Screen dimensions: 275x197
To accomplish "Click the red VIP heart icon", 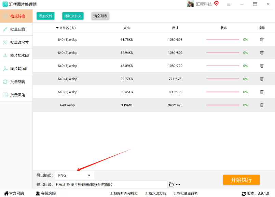I will tap(217, 3).
